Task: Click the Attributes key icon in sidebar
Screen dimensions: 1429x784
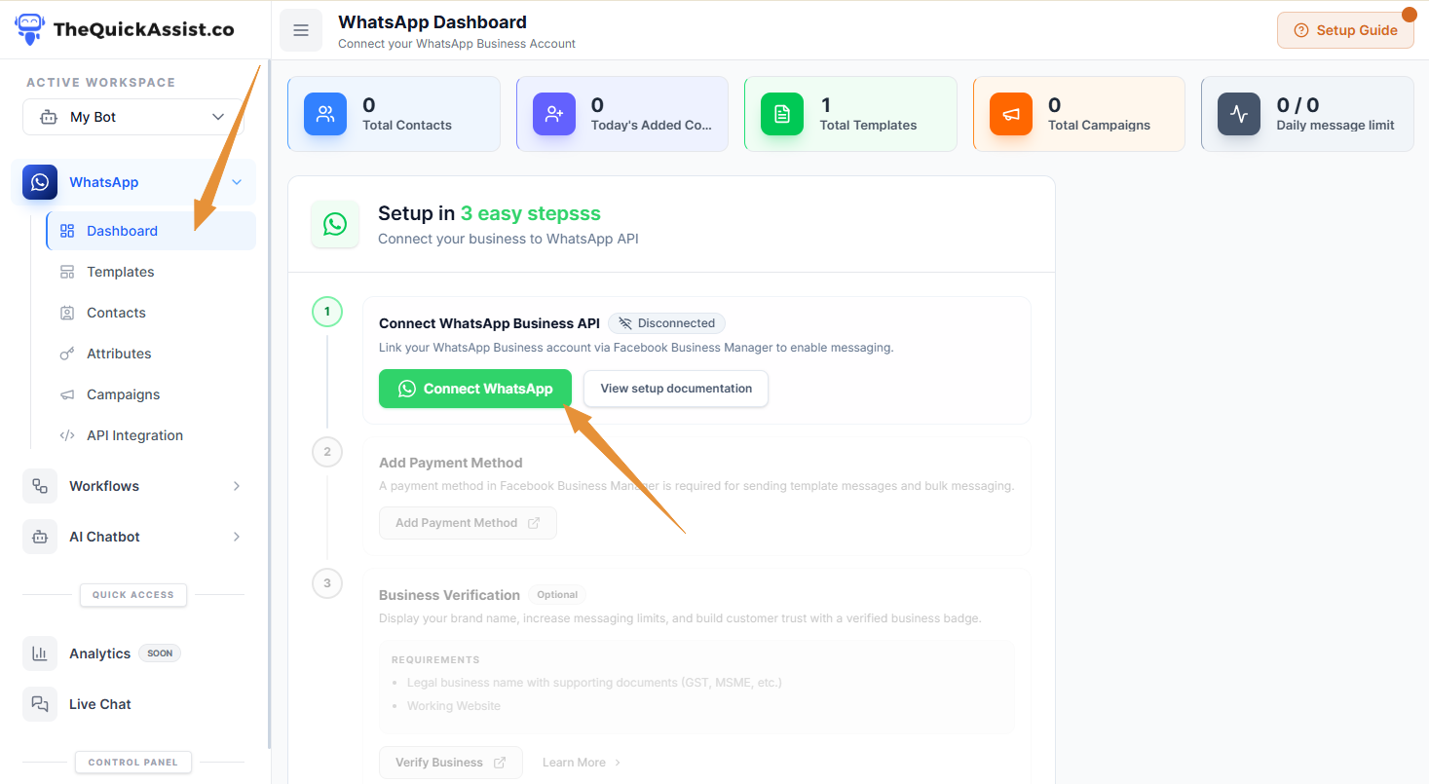Action: (66, 353)
